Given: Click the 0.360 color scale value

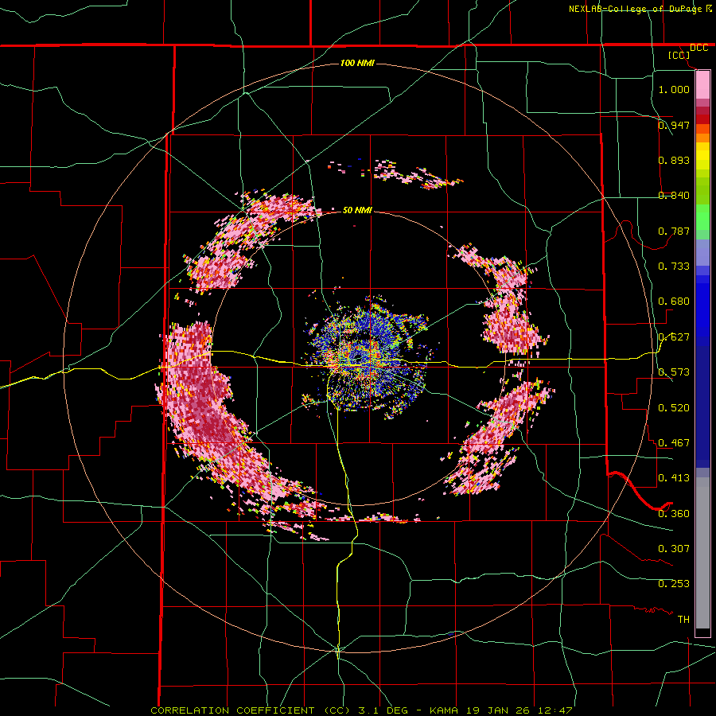Looking at the screenshot, I should [674, 513].
